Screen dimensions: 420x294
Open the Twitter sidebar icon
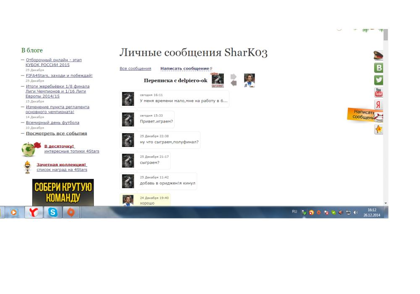(379, 80)
